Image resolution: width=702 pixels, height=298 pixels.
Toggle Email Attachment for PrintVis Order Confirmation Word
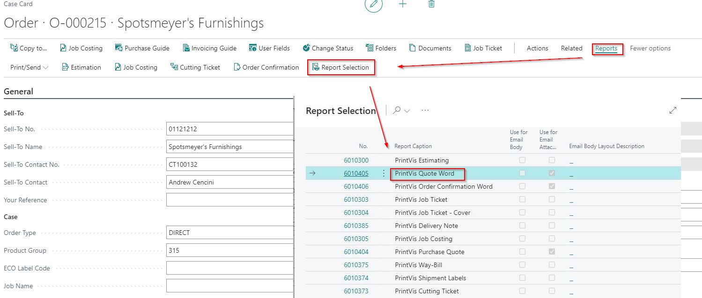tap(552, 186)
